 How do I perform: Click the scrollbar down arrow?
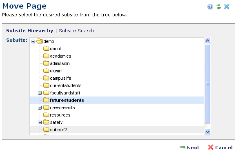207,132
